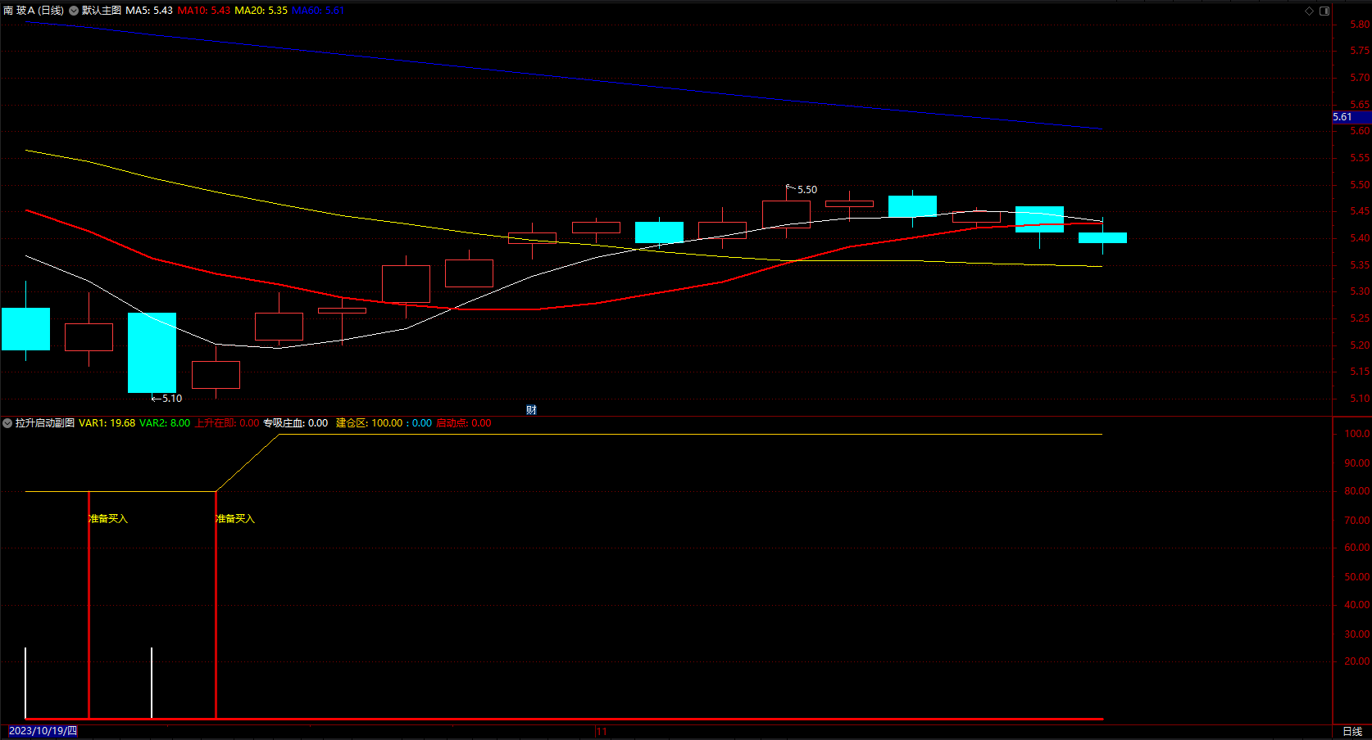Click the last cyan candle on the right
The width and height of the screenshot is (1372, 740).
pos(1102,238)
